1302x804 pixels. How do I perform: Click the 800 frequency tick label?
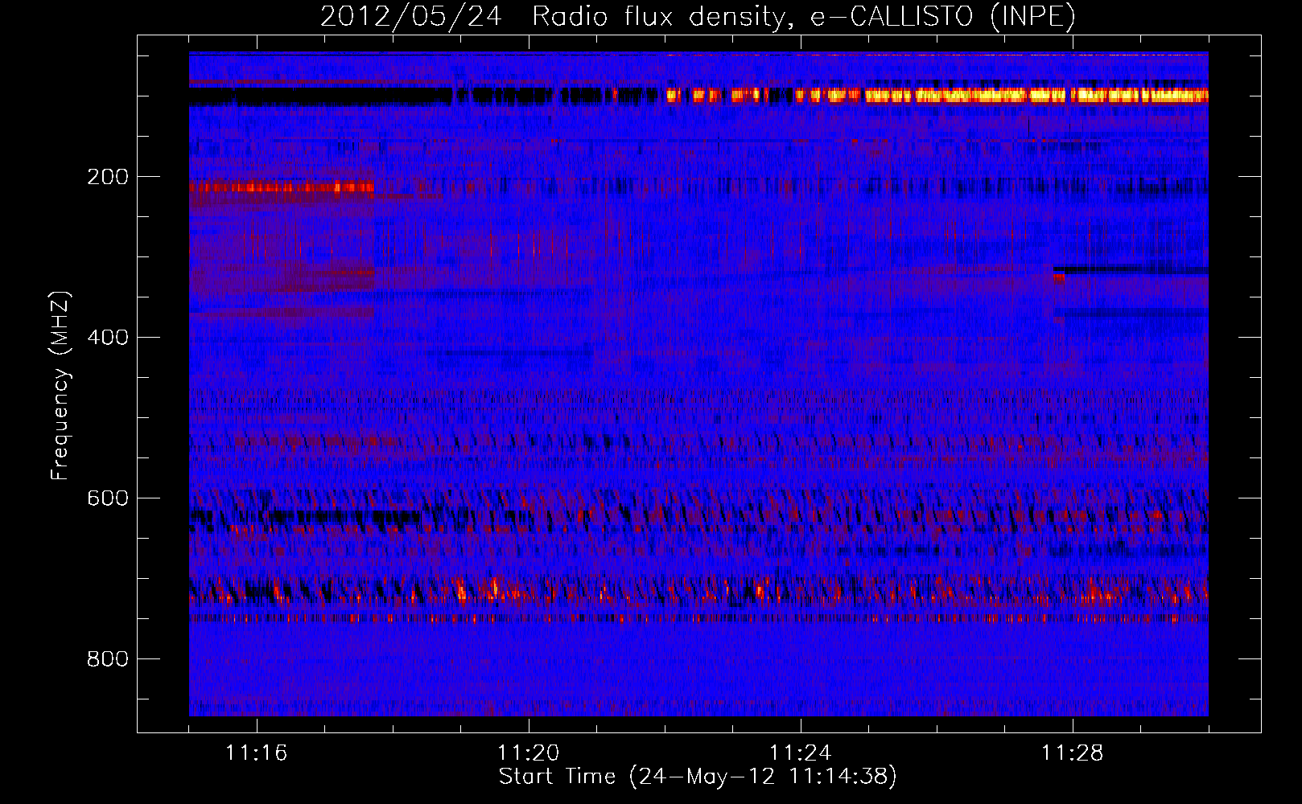108,659
